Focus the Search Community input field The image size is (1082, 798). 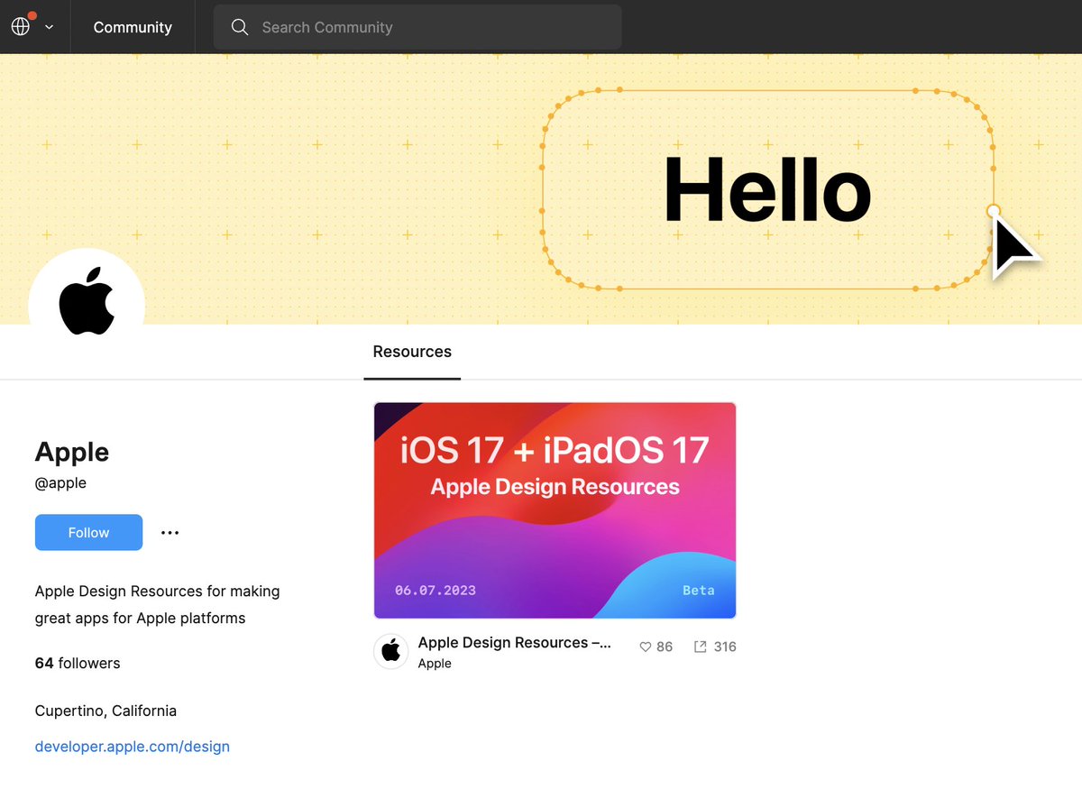coord(417,27)
